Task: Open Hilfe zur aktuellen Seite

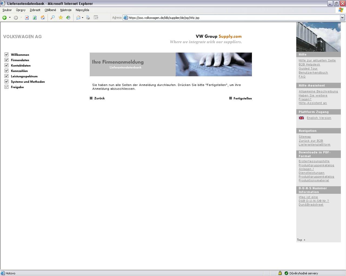Action: (317, 60)
